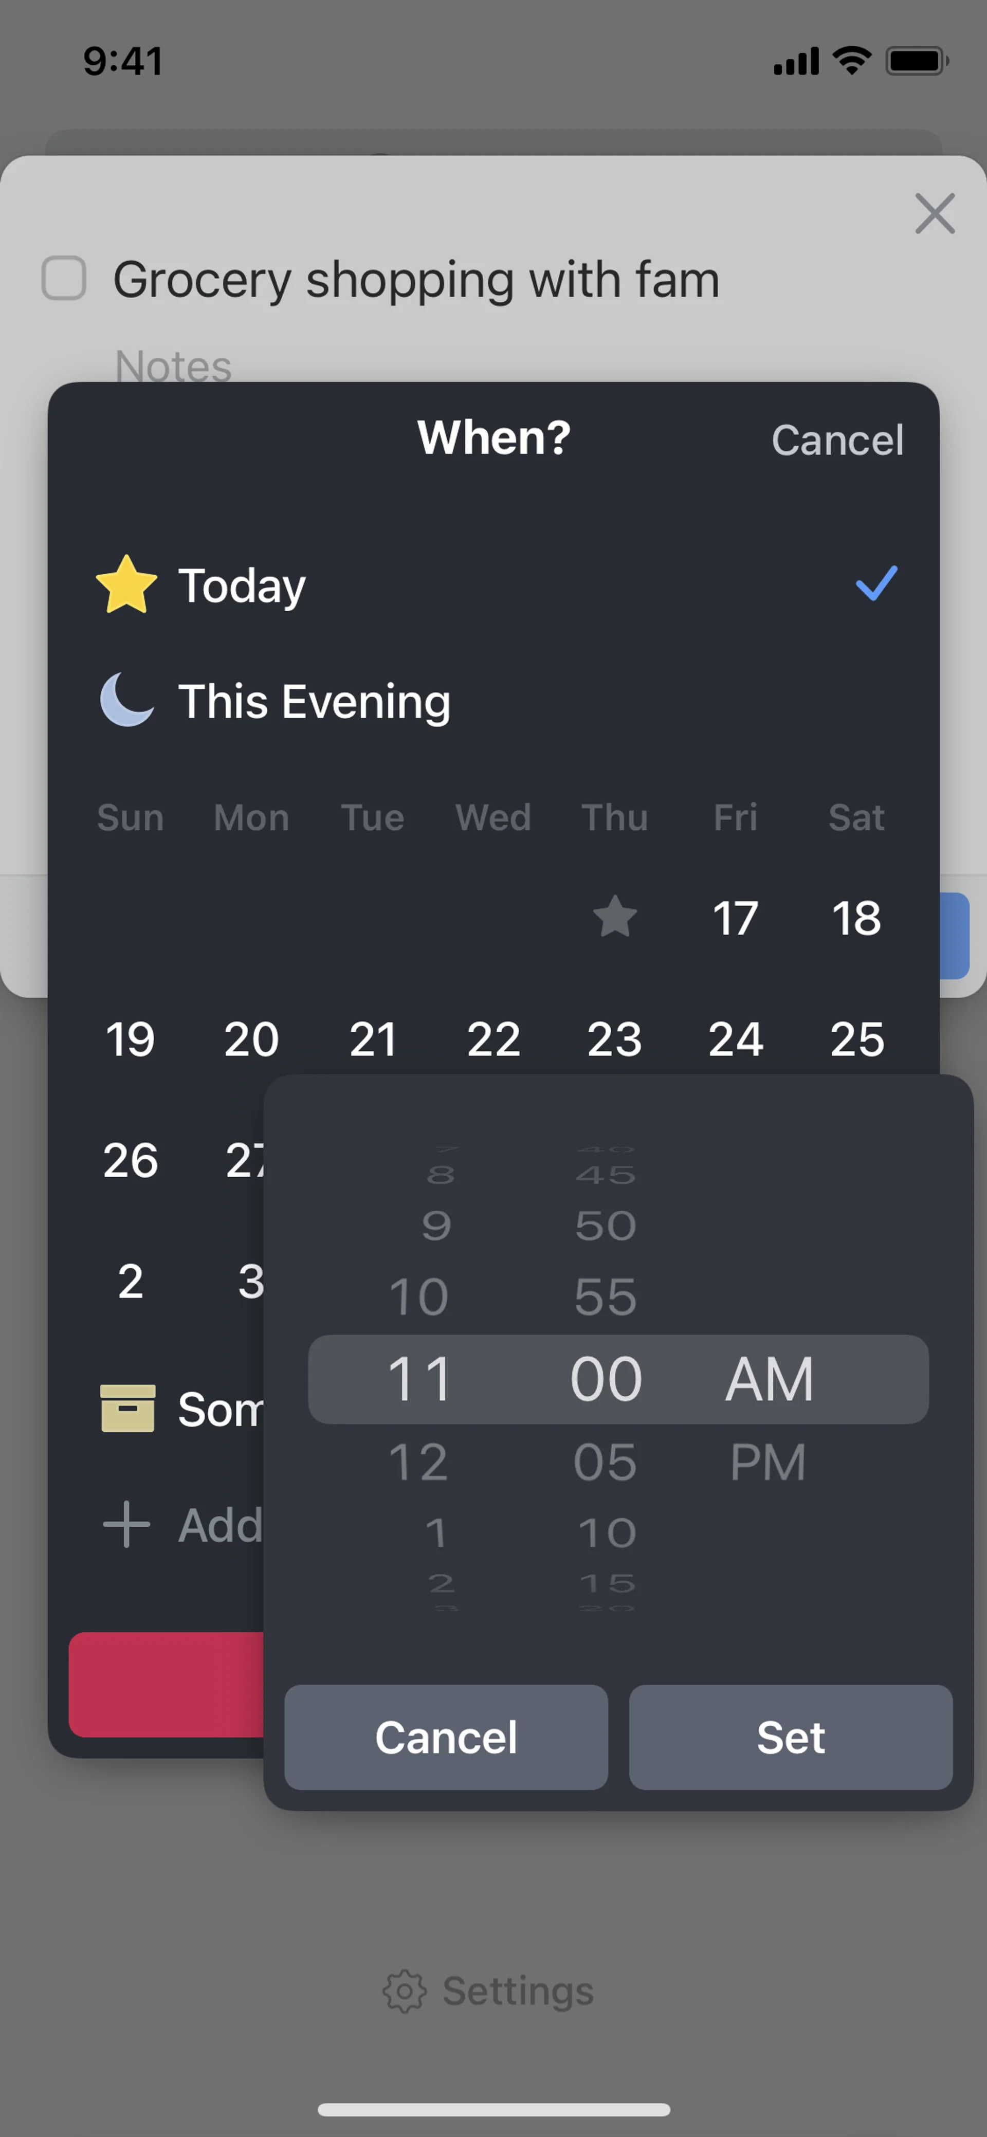This screenshot has height=2137, width=987.
Task: Tap the Someday archive box icon
Action: (127, 1409)
